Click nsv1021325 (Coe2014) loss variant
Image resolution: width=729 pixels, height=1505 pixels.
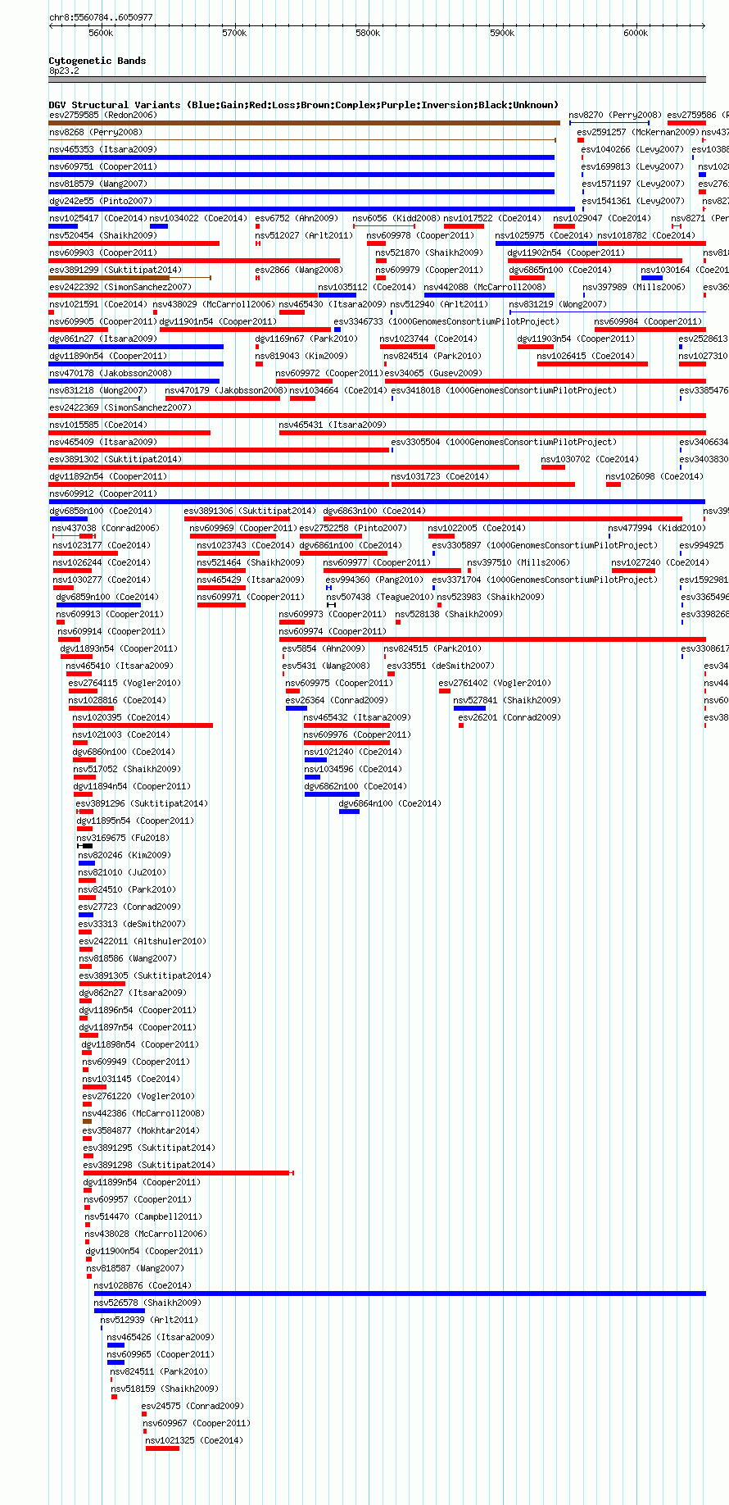click(x=162, y=1448)
